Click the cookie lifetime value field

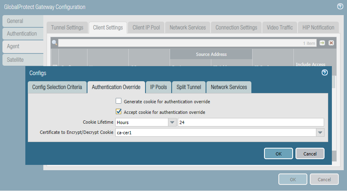251,122
